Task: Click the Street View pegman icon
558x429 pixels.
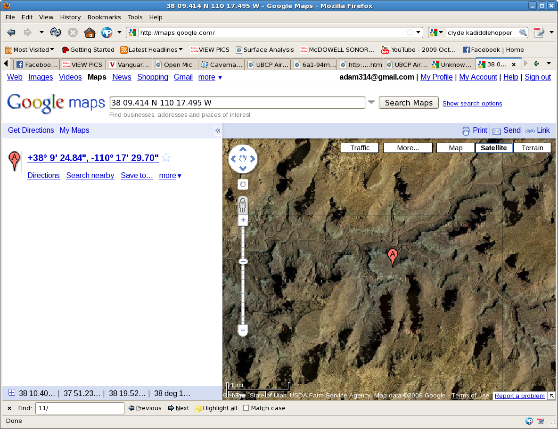Action: click(x=243, y=205)
